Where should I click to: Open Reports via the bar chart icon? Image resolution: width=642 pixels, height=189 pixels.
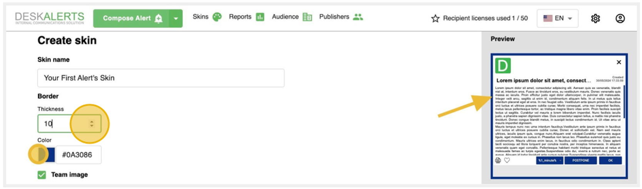[x=260, y=17]
